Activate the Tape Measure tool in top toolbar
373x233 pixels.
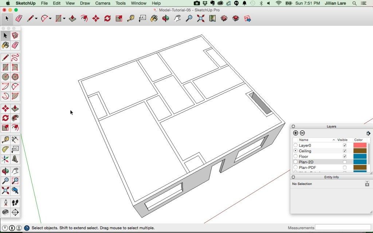click(x=131, y=18)
